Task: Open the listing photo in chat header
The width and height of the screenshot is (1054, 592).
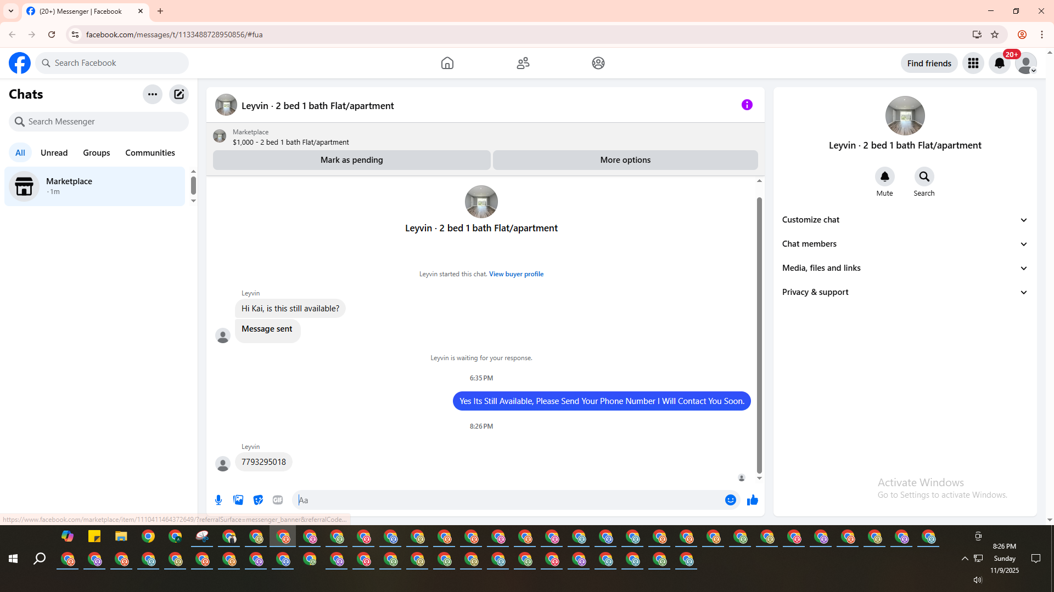Action: pos(226,105)
